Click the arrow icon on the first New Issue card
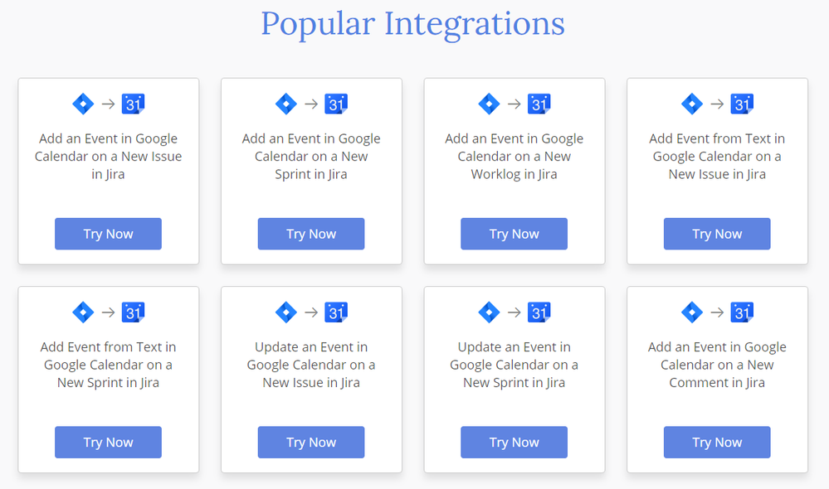The width and height of the screenshot is (829, 489). point(108,104)
